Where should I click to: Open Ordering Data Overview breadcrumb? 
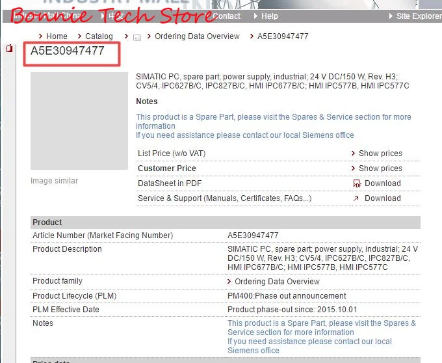[x=197, y=36]
